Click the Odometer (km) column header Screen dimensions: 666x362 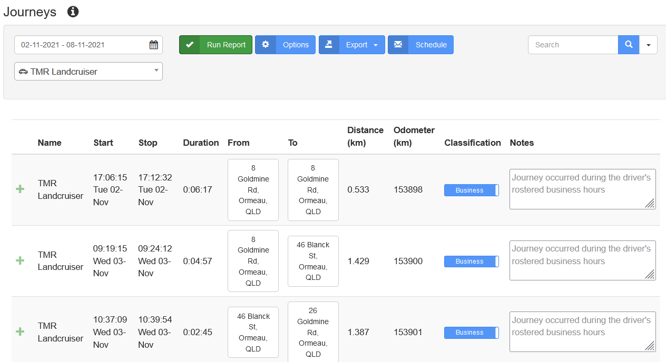414,136
